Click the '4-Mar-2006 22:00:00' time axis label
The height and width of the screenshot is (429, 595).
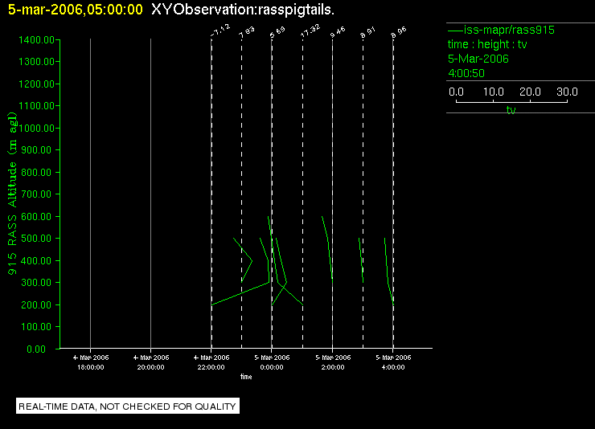(211, 362)
